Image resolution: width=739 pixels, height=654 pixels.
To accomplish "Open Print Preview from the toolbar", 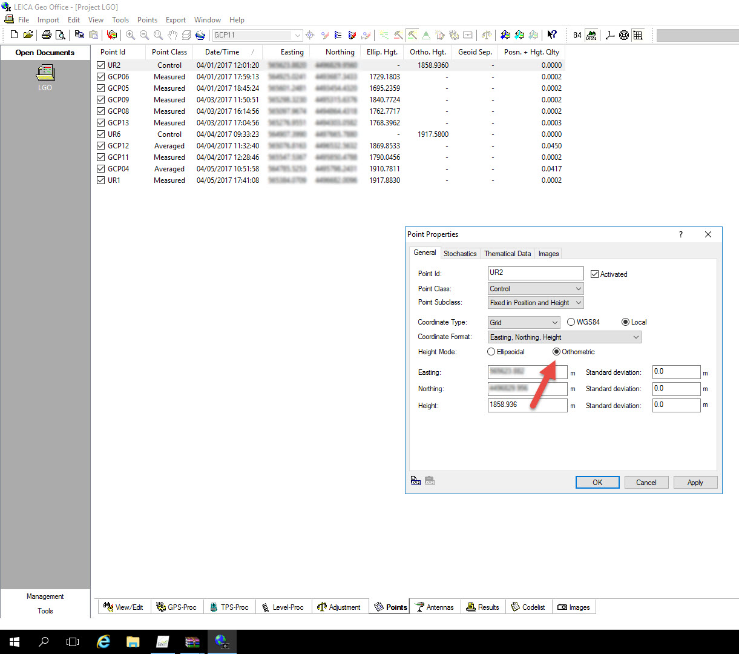I will 60,35.
